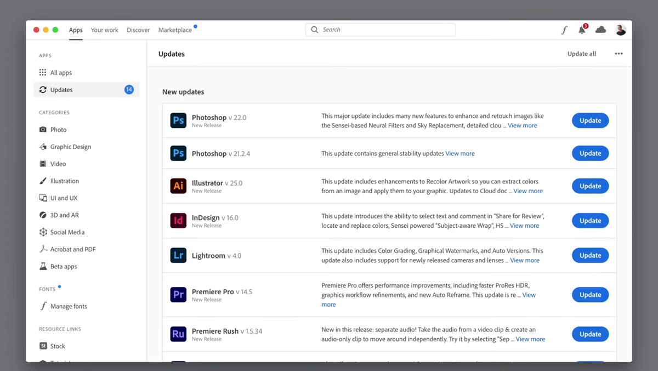Click the Premiere Pro Pr app icon
The height and width of the screenshot is (371, 658).
178,295
